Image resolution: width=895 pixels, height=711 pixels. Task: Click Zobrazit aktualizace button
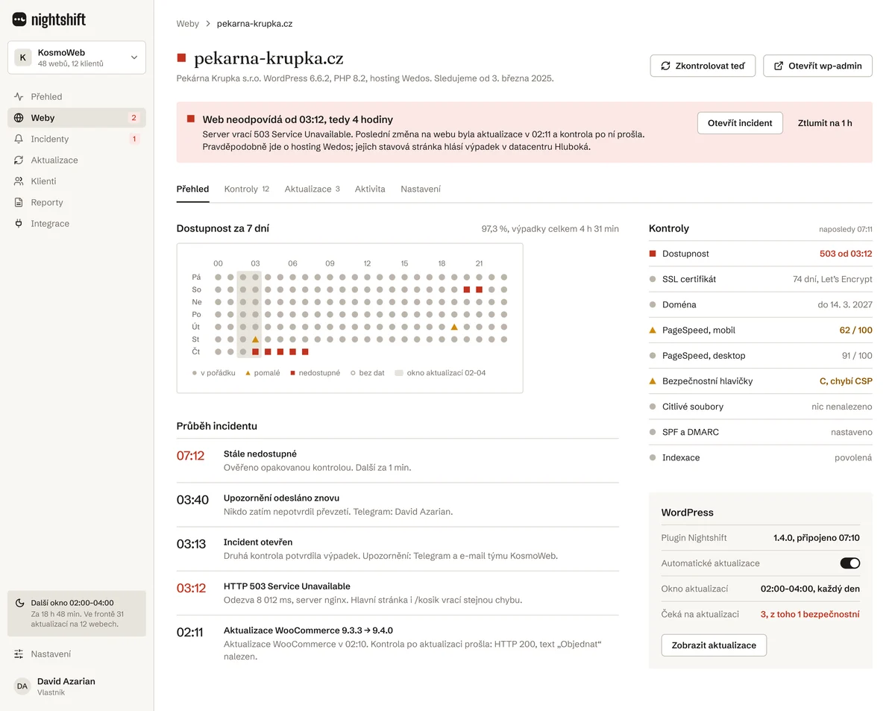pos(714,645)
